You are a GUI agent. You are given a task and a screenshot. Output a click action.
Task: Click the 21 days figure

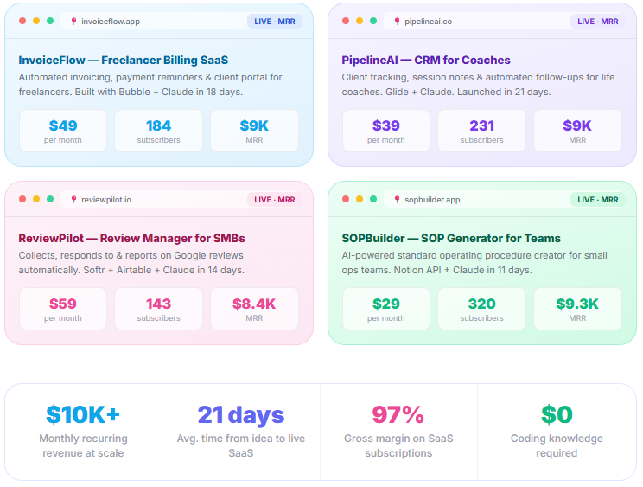pos(241,415)
